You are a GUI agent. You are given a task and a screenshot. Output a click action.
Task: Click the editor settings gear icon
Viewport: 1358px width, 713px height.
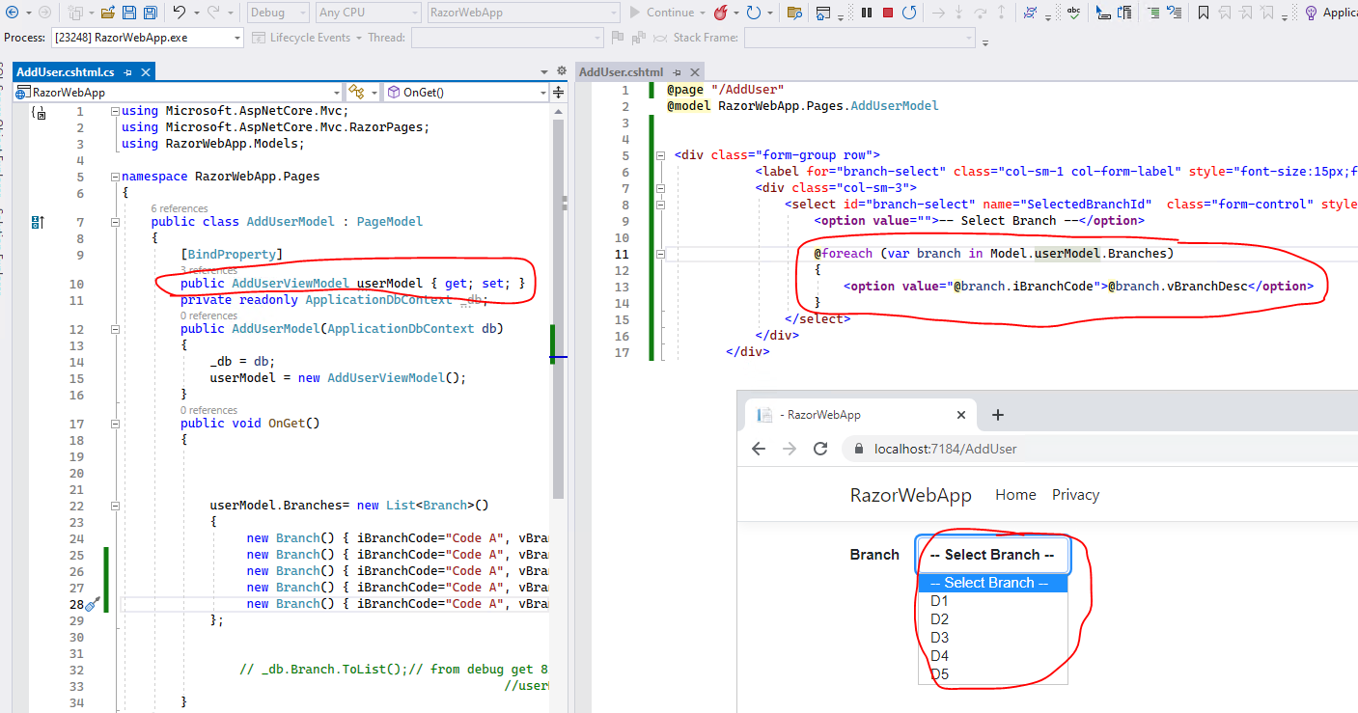click(x=562, y=71)
